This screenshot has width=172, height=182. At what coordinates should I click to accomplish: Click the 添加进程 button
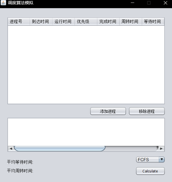pyautogui.click(x=108, y=111)
